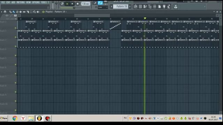Open the Browser view icon
223x125 pixels.
[x=150, y=7]
